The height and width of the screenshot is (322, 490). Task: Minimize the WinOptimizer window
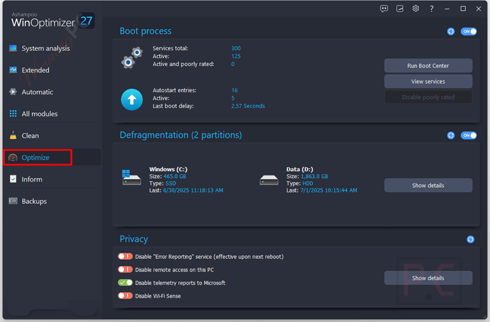(x=447, y=9)
